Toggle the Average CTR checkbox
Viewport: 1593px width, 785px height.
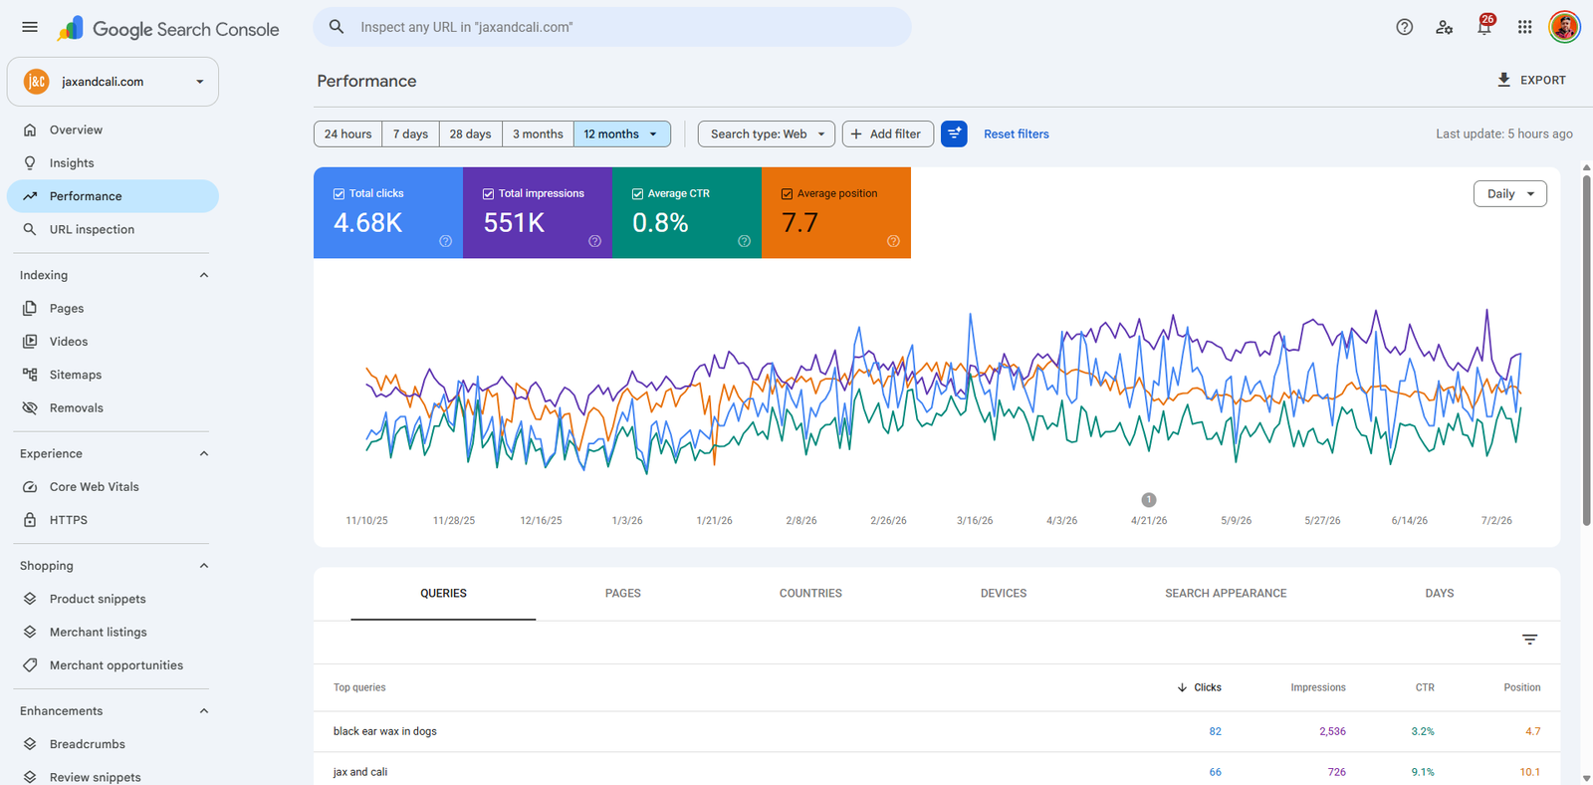[x=637, y=194]
